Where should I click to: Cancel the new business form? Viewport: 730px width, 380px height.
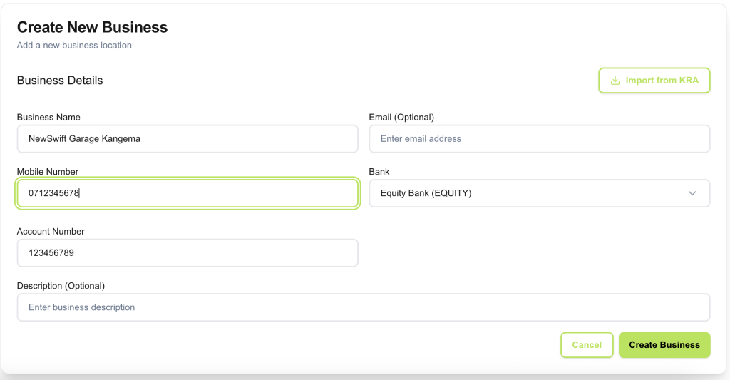coord(587,345)
